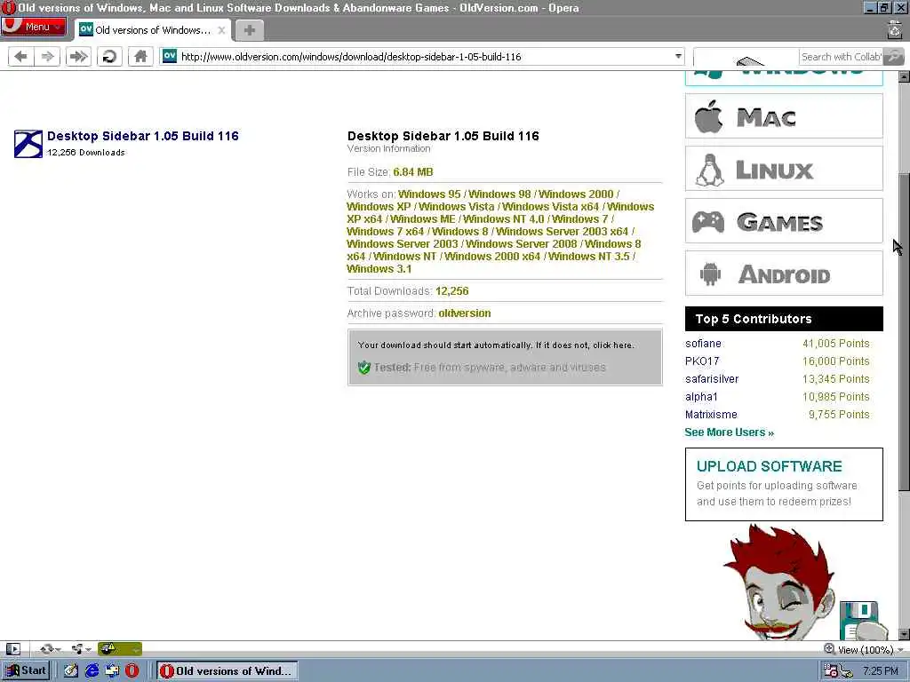
Task: Click the 'click here' download message
Action: [613, 345]
